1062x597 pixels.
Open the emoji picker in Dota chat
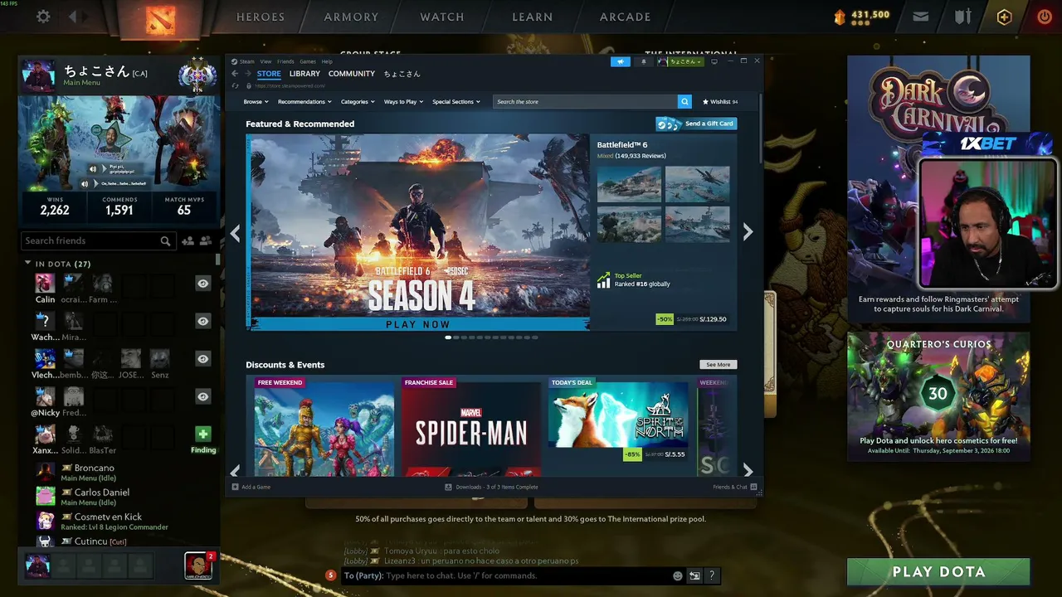pos(678,575)
